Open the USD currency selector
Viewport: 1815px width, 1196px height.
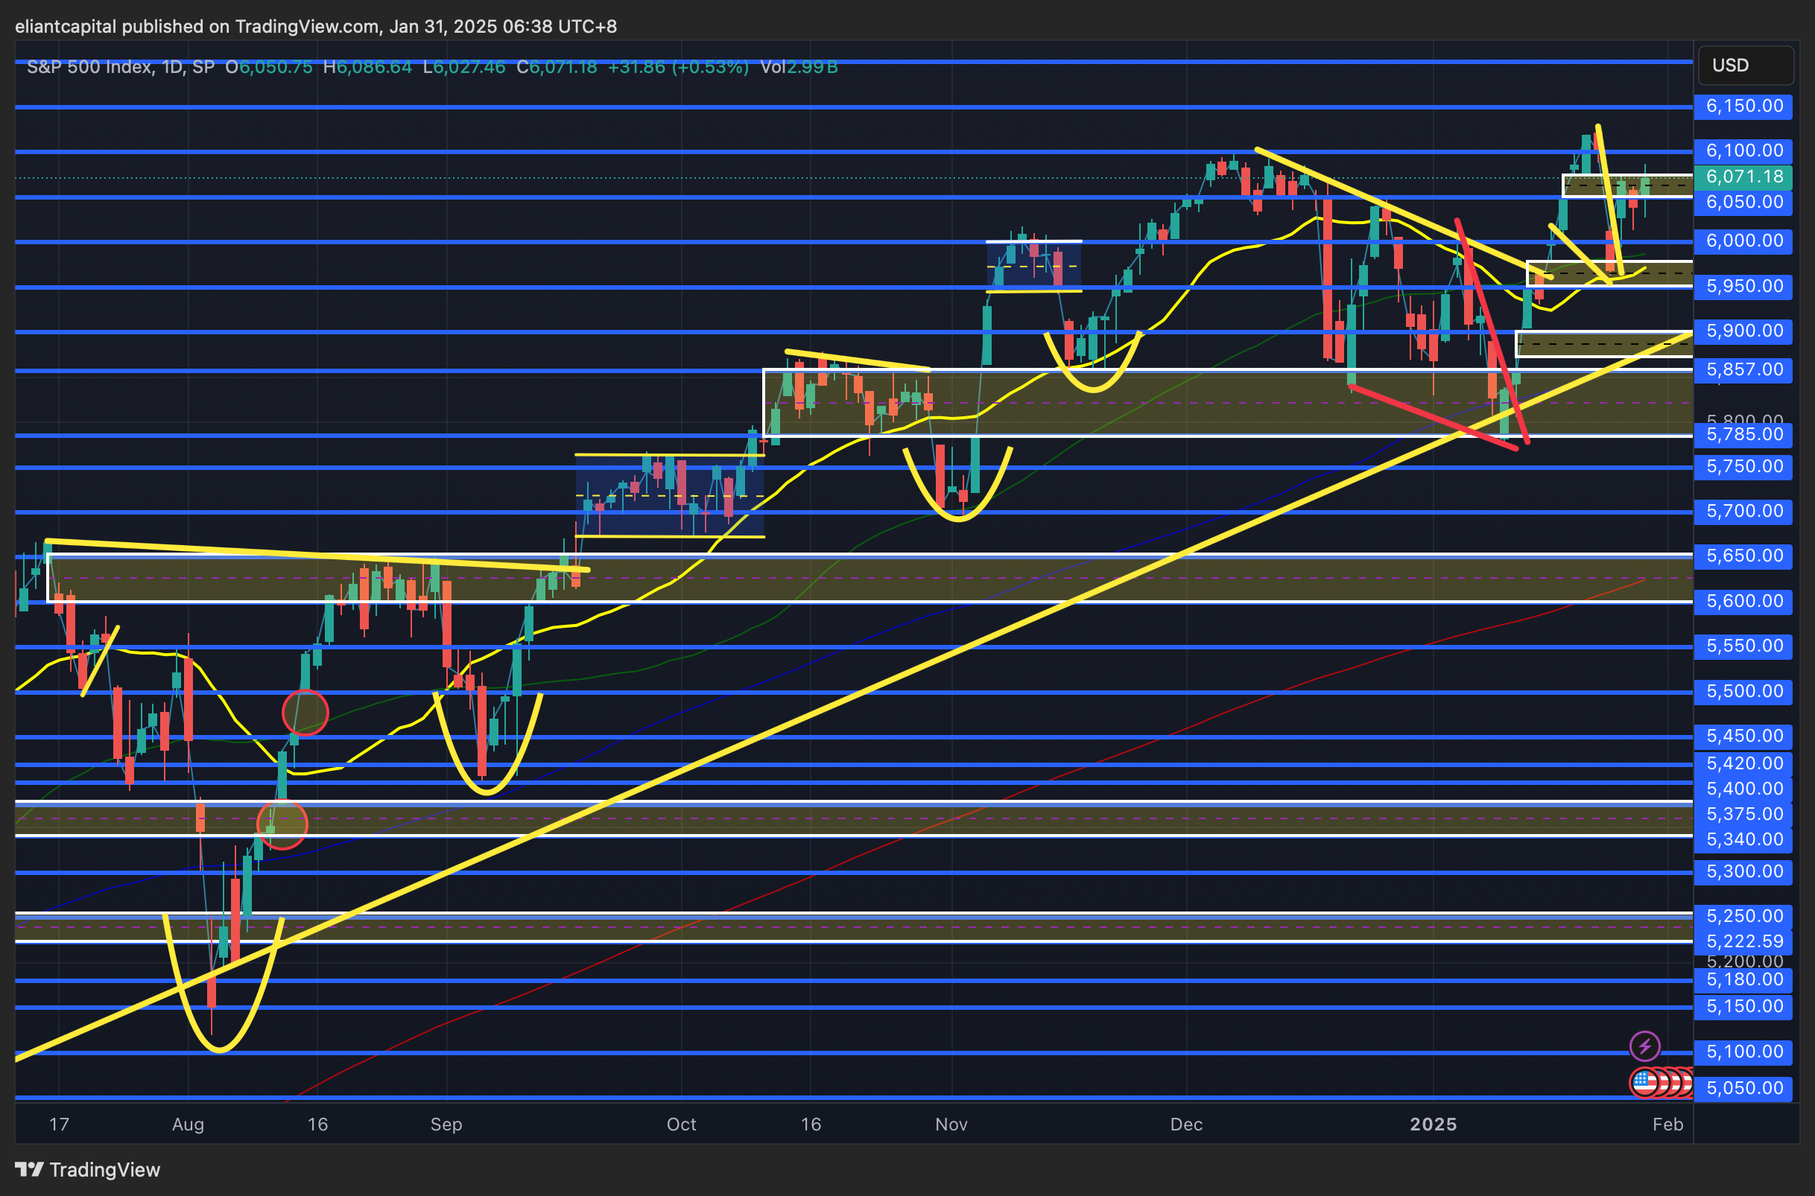pos(1745,66)
